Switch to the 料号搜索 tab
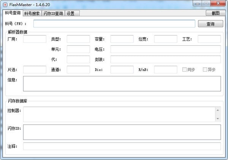Screen dimensions: 228x160 [x=32, y=14]
